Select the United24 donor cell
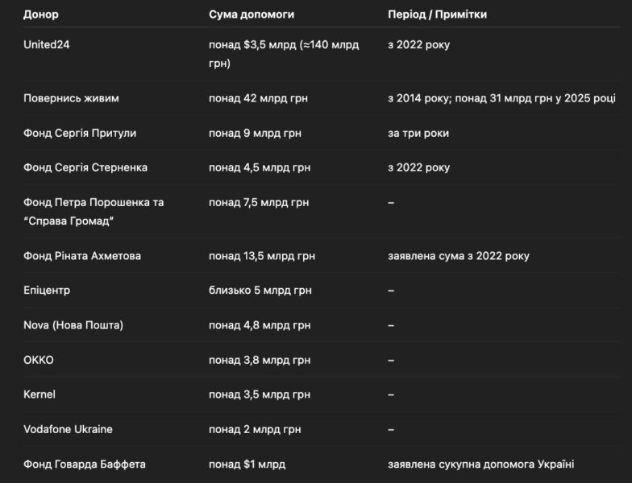Image resolution: width=632 pixels, height=483 pixels. click(x=47, y=45)
